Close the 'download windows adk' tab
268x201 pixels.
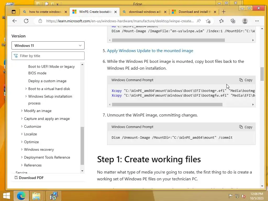point(165,12)
